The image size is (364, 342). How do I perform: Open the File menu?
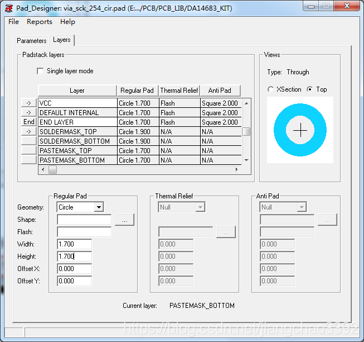tap(13, 22)
